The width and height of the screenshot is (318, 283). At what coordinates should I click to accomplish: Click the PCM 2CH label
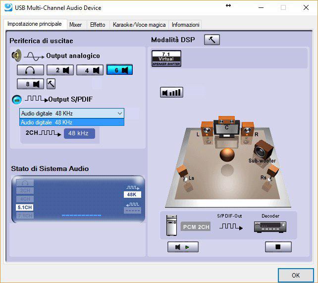tap(196, 227)
